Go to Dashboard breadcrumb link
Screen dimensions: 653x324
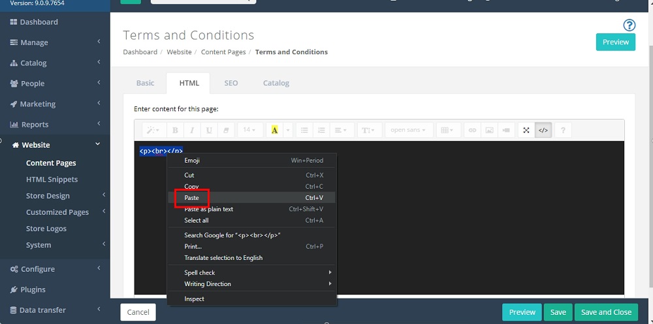(x=140, y=52)
